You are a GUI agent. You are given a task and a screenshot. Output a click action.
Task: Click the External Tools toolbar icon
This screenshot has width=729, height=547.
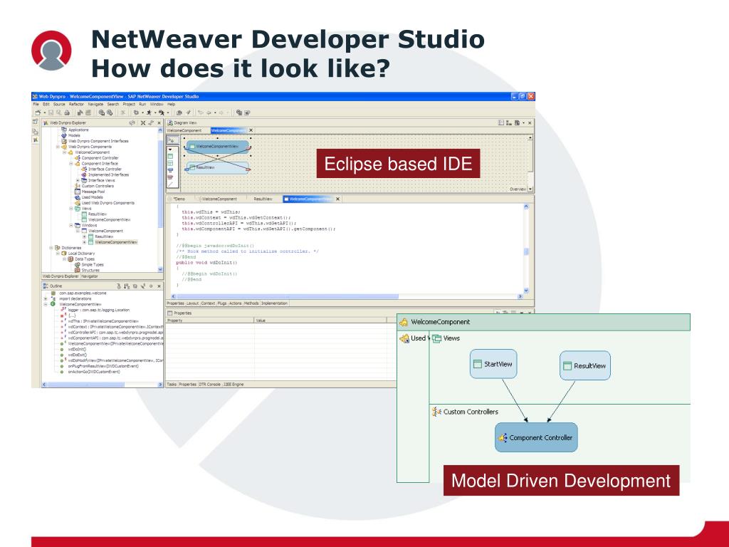click(x=162, y=113)
